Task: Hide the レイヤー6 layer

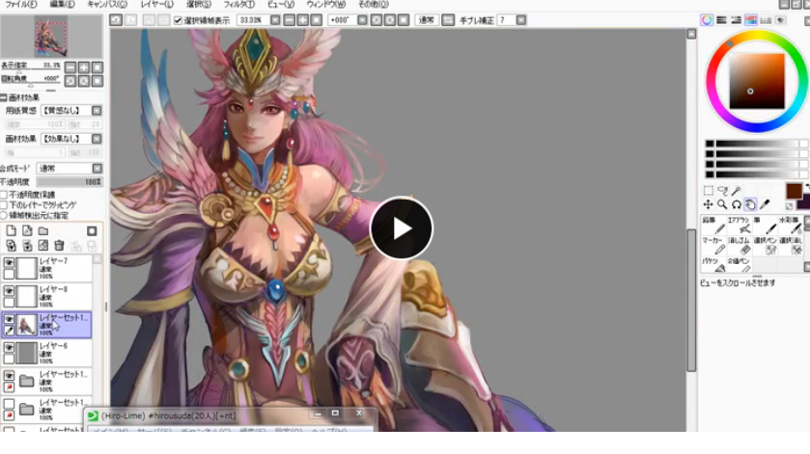Action: coord(9,348)
